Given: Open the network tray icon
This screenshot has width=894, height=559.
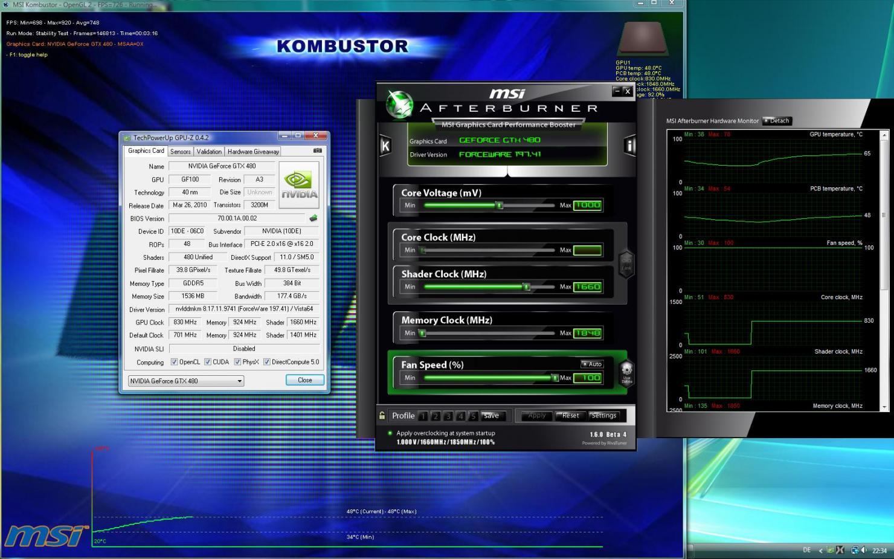Looking at the screenshot, I should 854,550.
